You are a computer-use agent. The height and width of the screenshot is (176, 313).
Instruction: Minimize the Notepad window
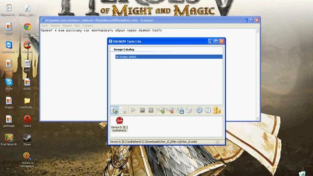pos(246,20)
